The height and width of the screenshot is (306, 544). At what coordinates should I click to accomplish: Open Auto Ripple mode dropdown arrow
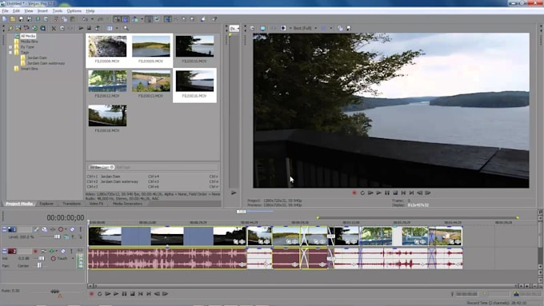pyautogui.click(x=142, y=19)
